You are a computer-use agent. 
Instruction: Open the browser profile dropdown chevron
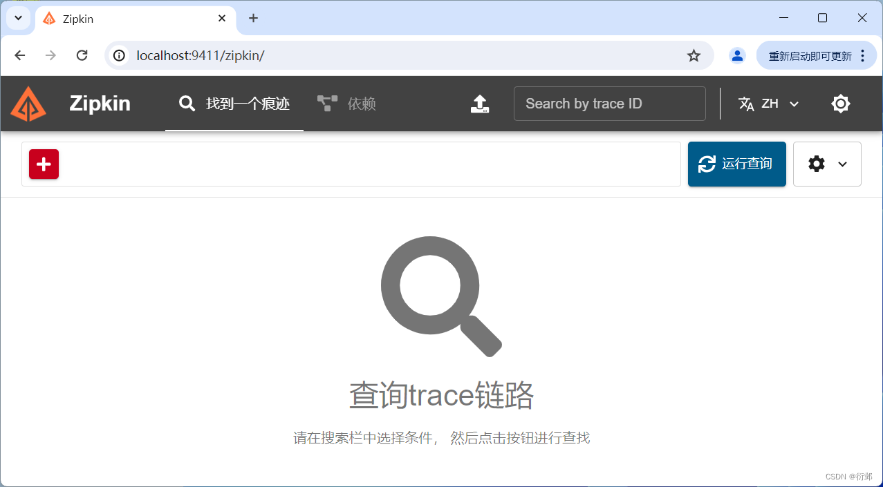(18, 18)
